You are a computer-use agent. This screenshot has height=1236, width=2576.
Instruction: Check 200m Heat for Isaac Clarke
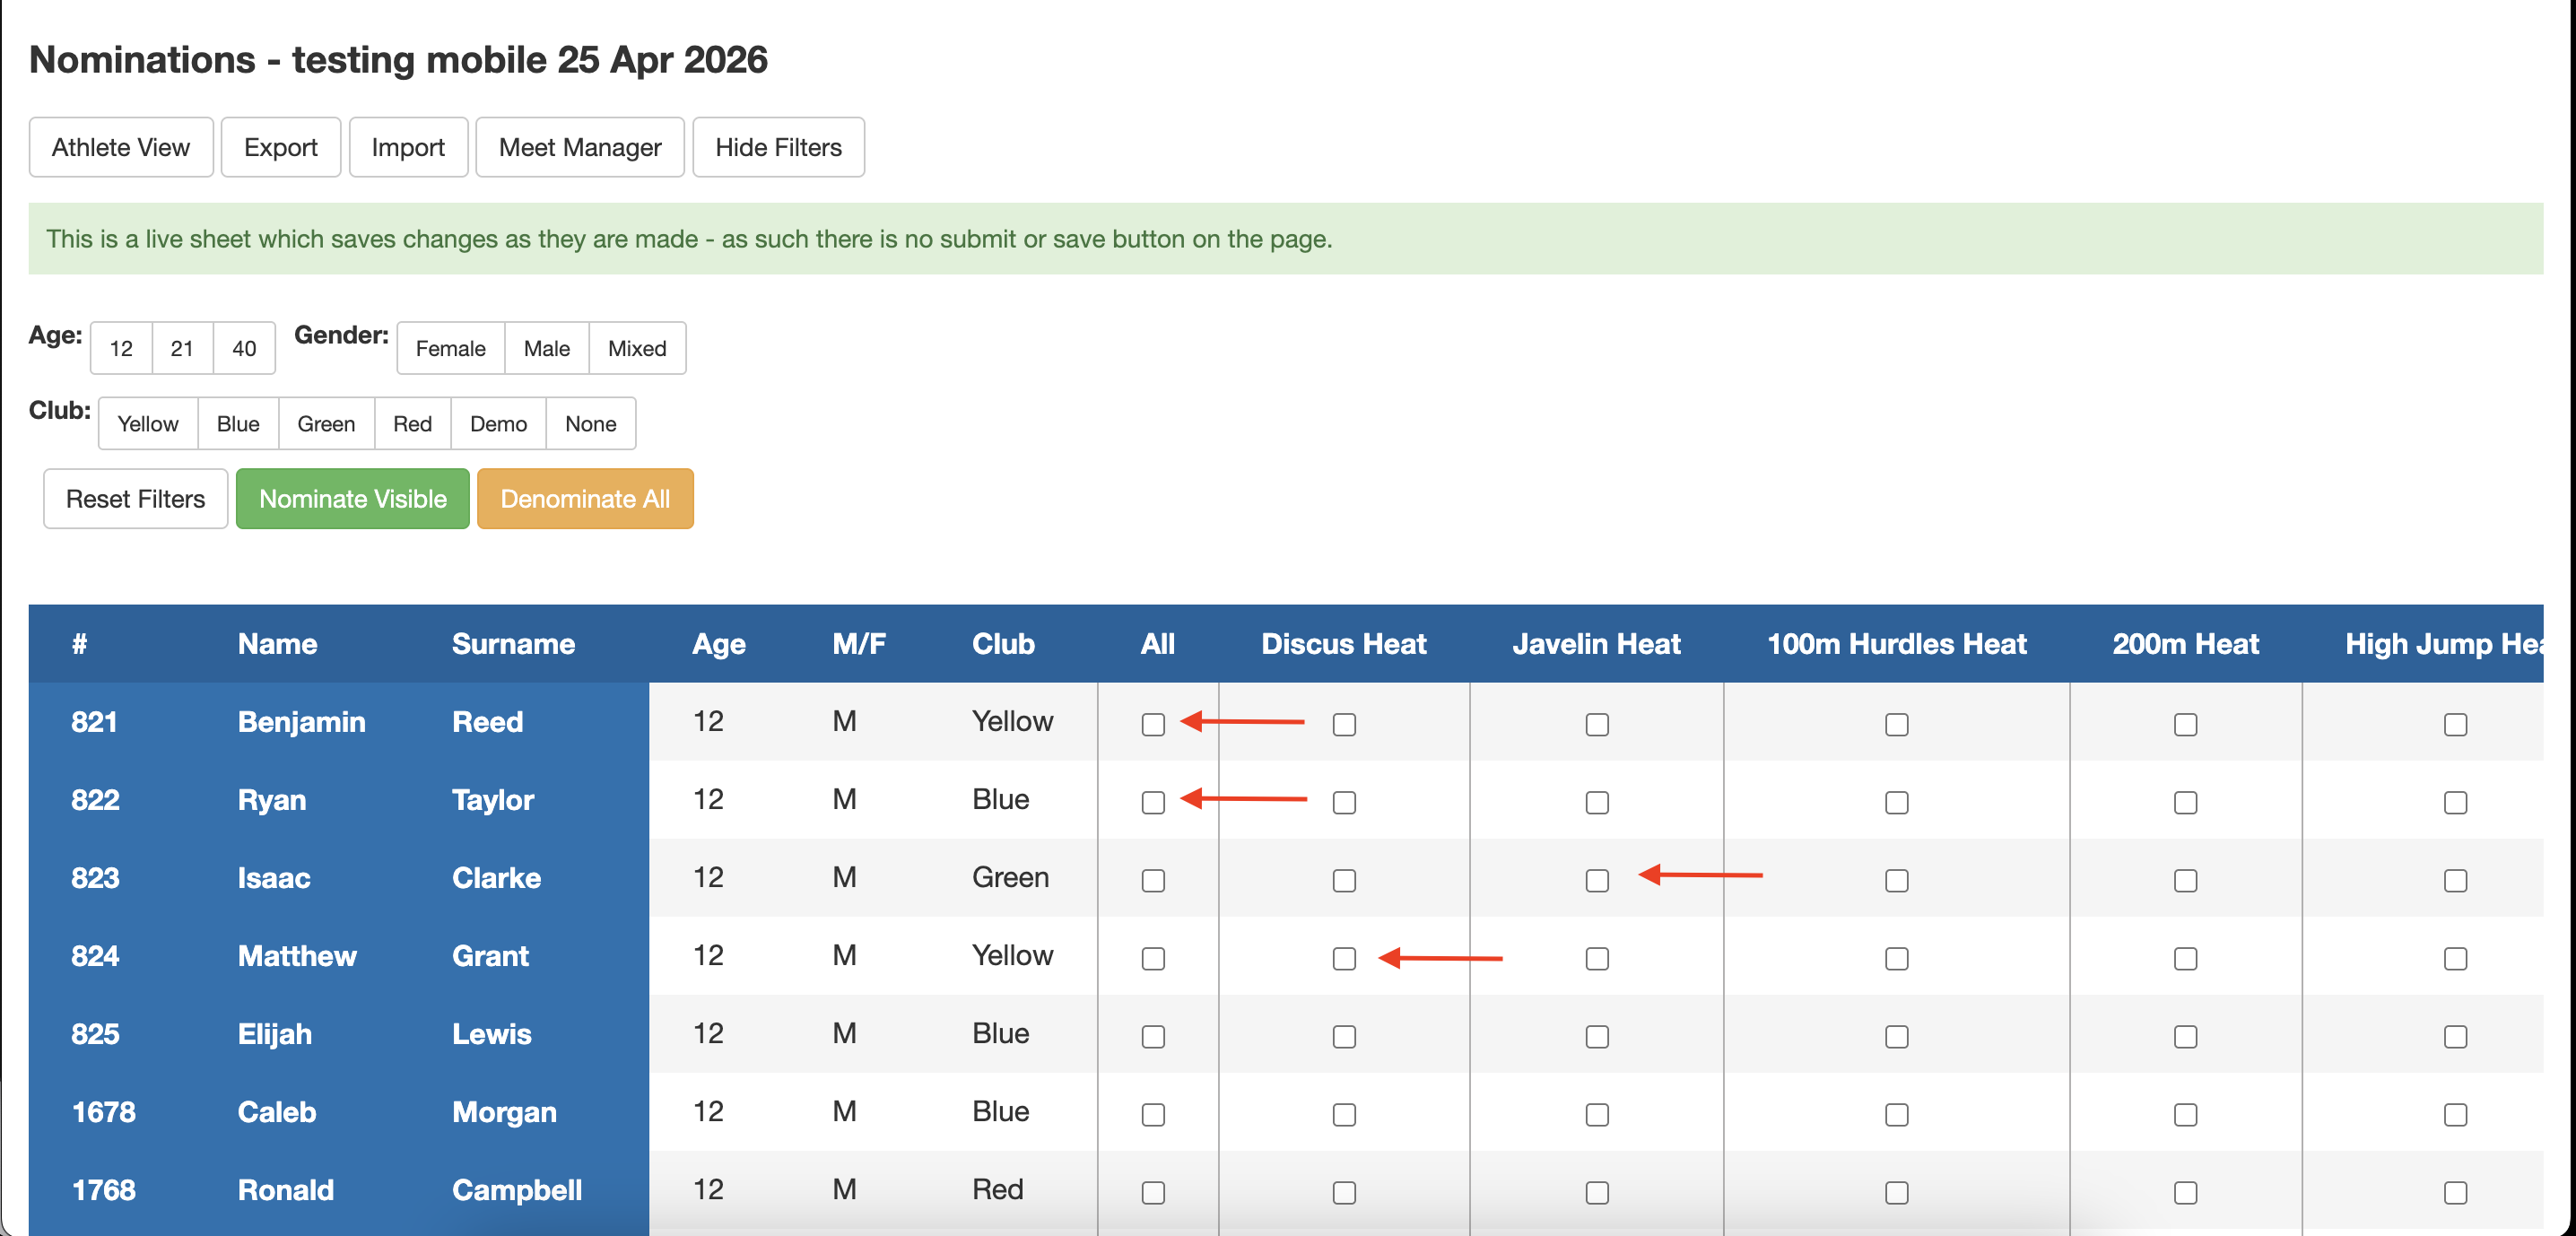click(x=2185, y=880)
